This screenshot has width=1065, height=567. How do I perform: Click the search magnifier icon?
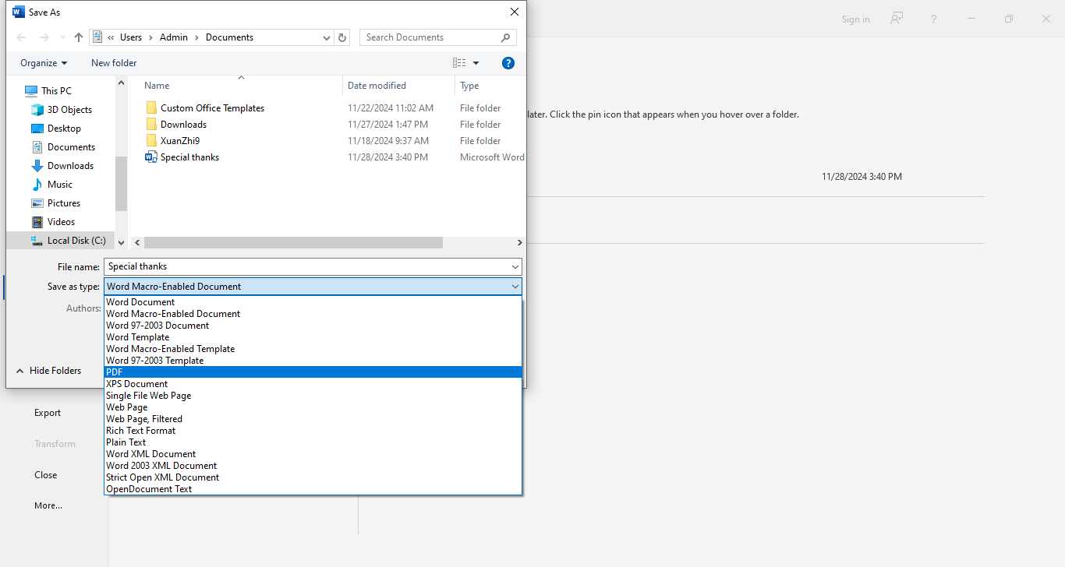click(505, 37)
